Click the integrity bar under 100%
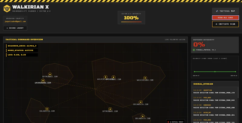The width and height of the screenshot is (242, 123). coord(131,22)
